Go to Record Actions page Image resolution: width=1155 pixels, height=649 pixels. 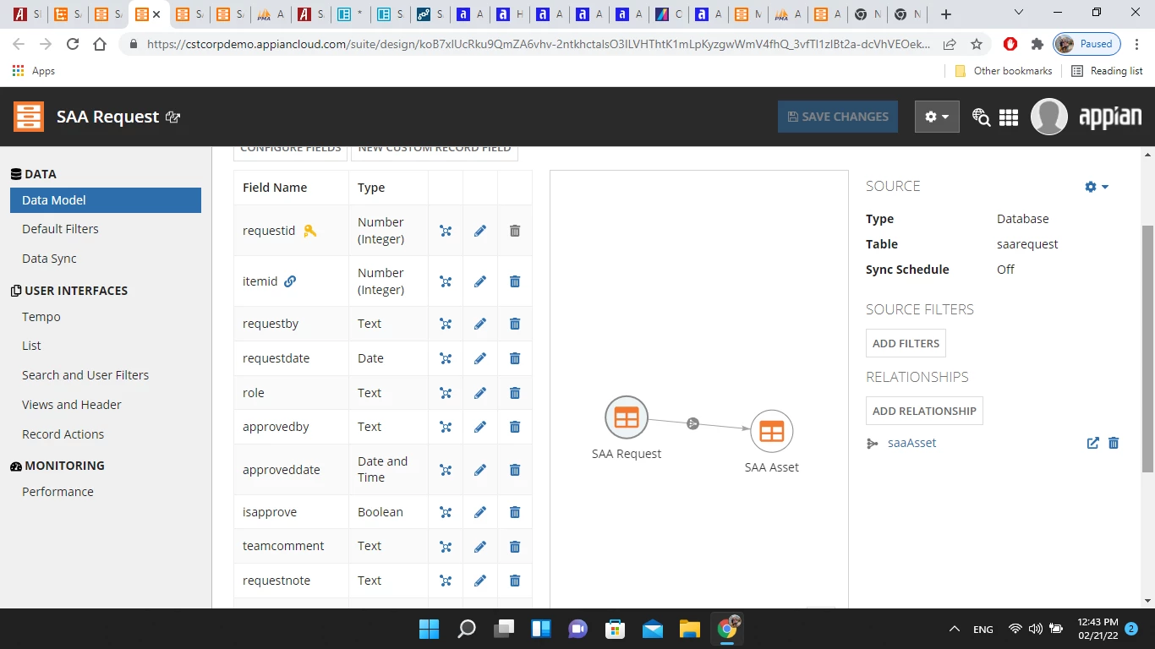[63, 434]
